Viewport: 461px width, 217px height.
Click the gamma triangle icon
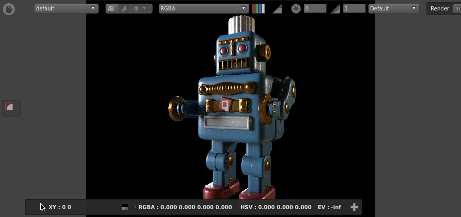coord(336,8)
